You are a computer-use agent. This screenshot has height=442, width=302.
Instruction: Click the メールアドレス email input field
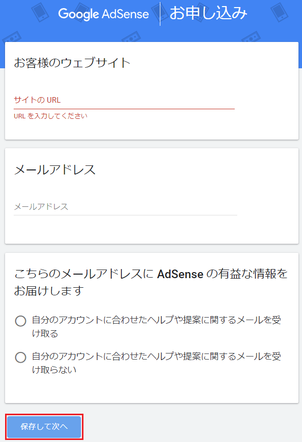pos(124,206)
